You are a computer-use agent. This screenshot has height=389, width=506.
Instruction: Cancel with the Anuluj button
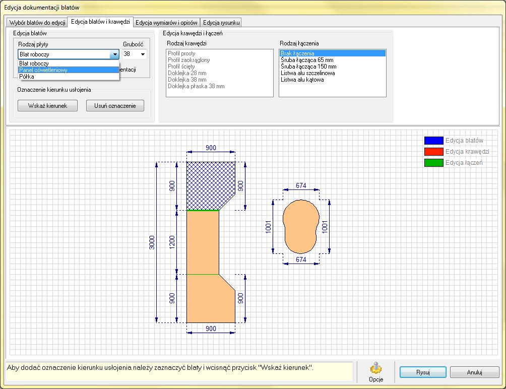click(x=474, y=372)
